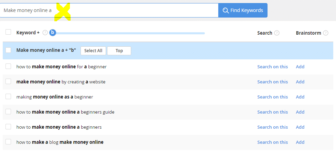Click the letter b slider handle
The height and width of the screenshot is (151, 336).
(x=52, y=33)
